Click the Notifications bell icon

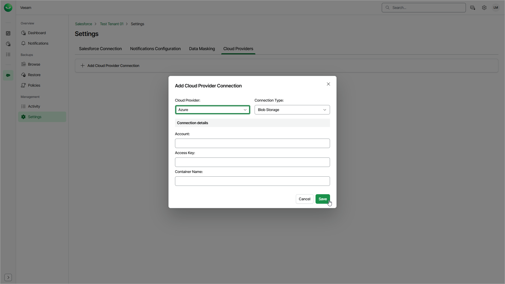23,43
